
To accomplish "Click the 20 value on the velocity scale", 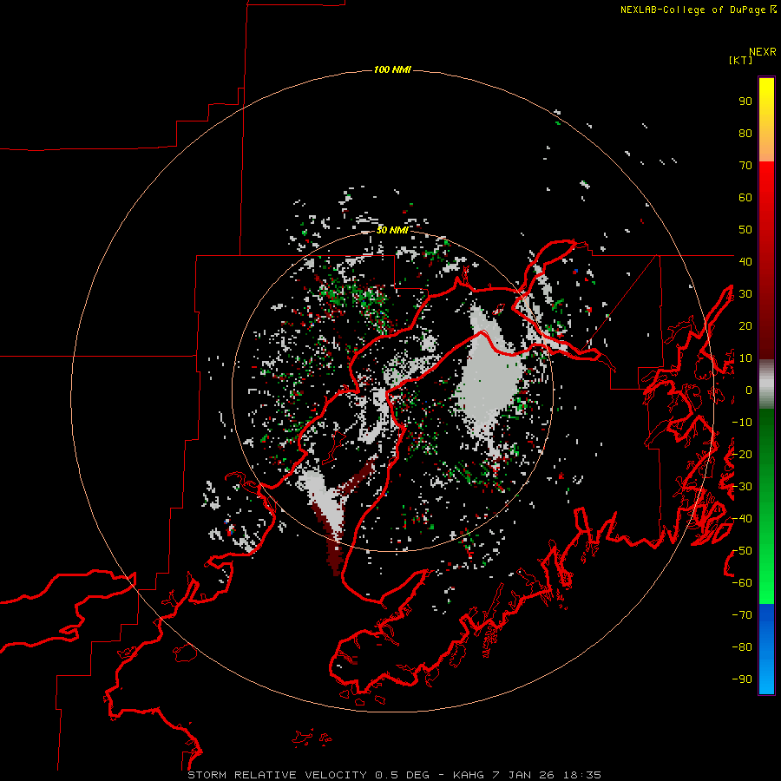I will coord(745,325).
